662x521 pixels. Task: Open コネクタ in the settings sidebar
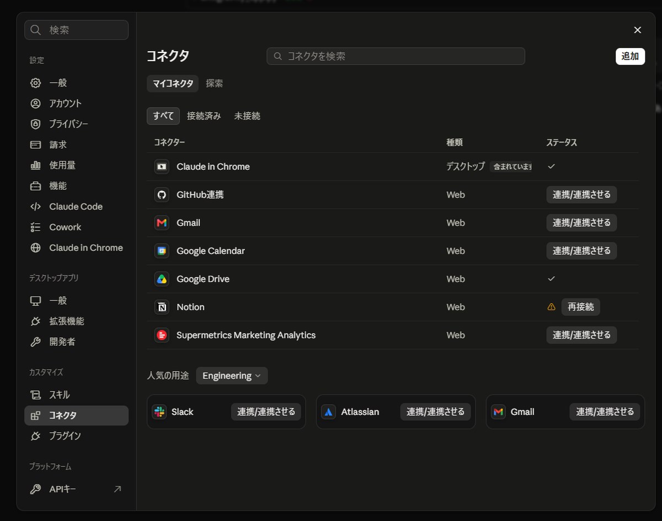point(76,416)
